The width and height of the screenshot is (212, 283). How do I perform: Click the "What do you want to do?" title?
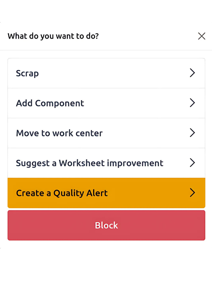coord(53,36)
